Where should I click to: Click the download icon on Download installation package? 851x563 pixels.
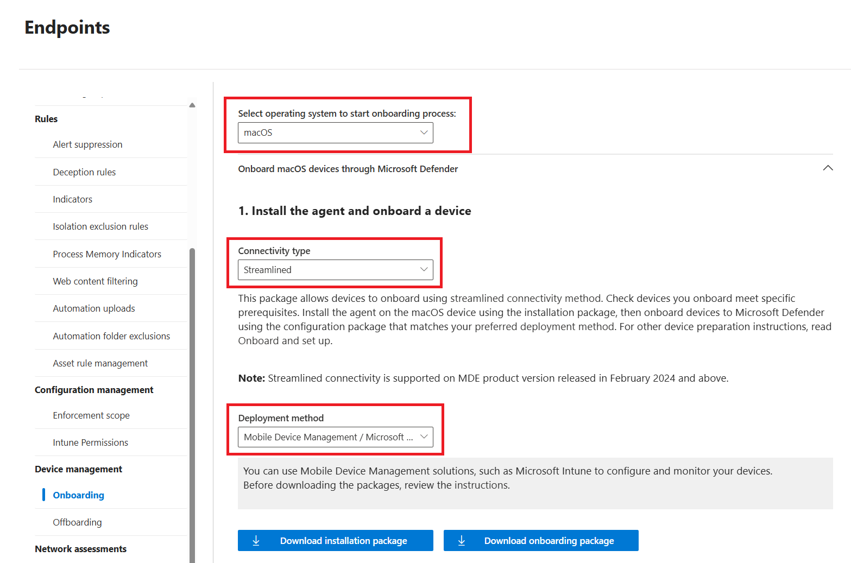256,540
